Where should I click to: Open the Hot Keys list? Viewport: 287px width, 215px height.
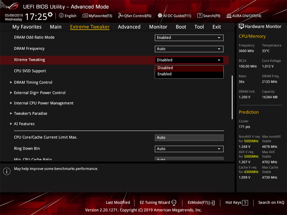tap(237, 203)
